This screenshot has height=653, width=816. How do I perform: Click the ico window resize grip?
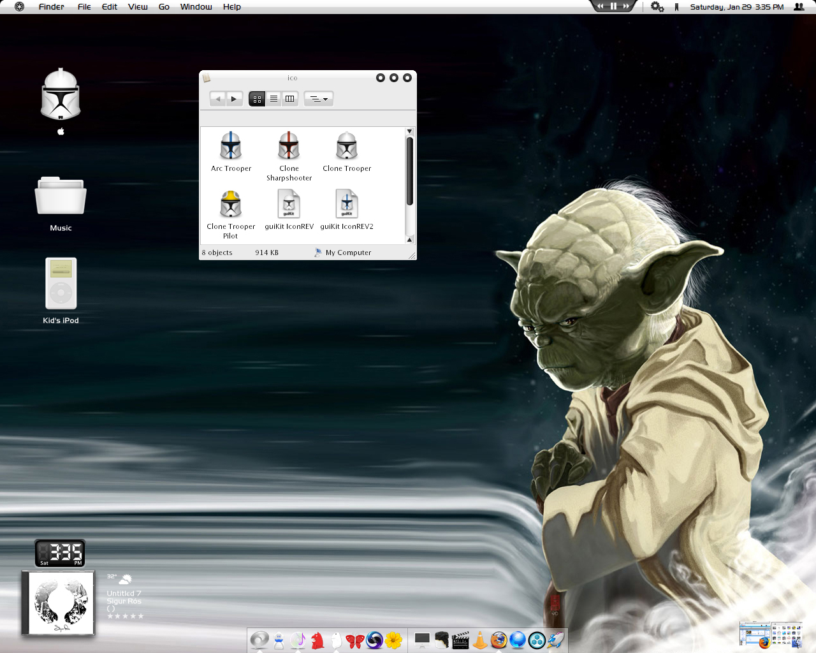click(x=412, y=255)
